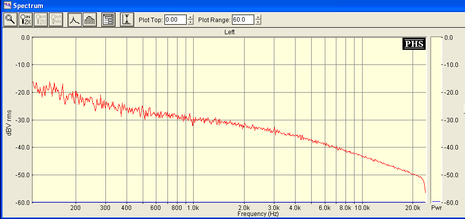The height and width of the screenshot is (219, 465).
Task: Click the left axis -10.0 label
Action: click(23, 65)
